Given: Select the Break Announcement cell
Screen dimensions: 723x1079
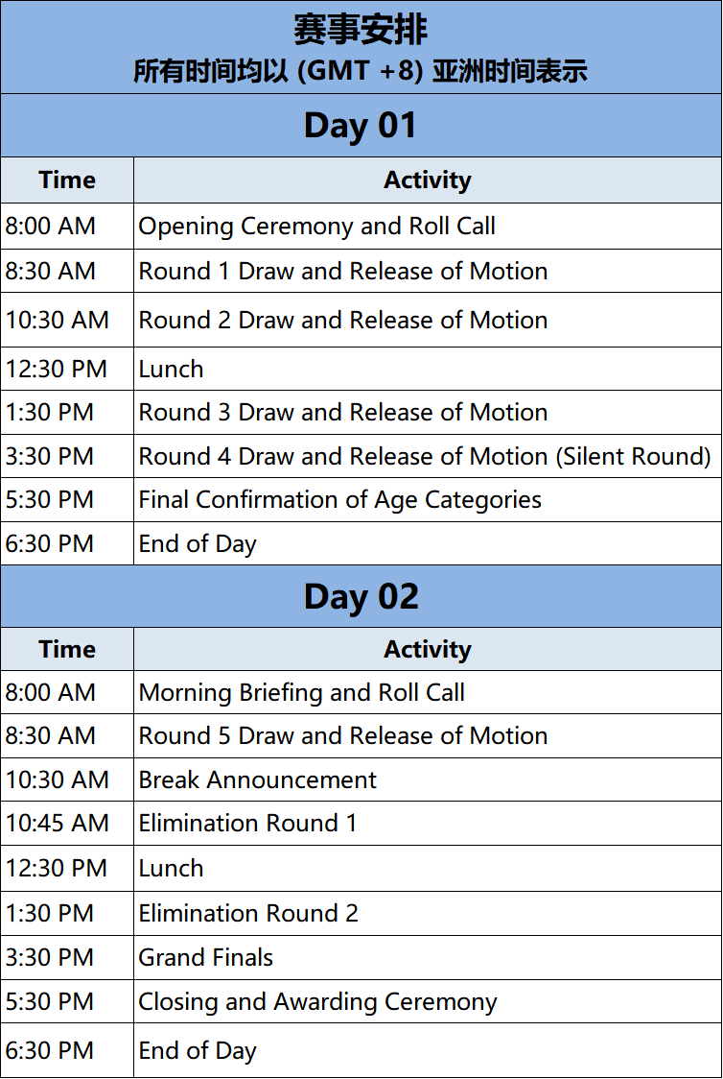Looking at the screenshot, I should click(x=428, y=779).
